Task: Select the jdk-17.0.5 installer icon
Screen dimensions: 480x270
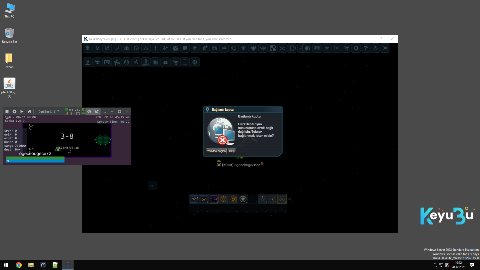Action: pos(9,87)
